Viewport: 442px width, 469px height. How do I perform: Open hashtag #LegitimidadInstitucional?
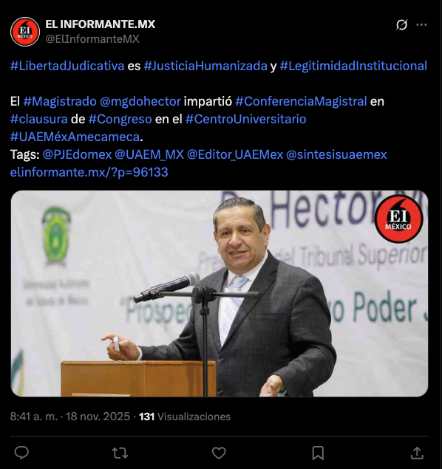coord(353,66)
